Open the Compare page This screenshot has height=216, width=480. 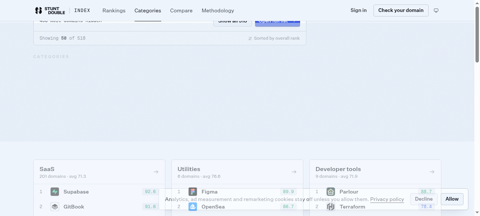[181, 10]
